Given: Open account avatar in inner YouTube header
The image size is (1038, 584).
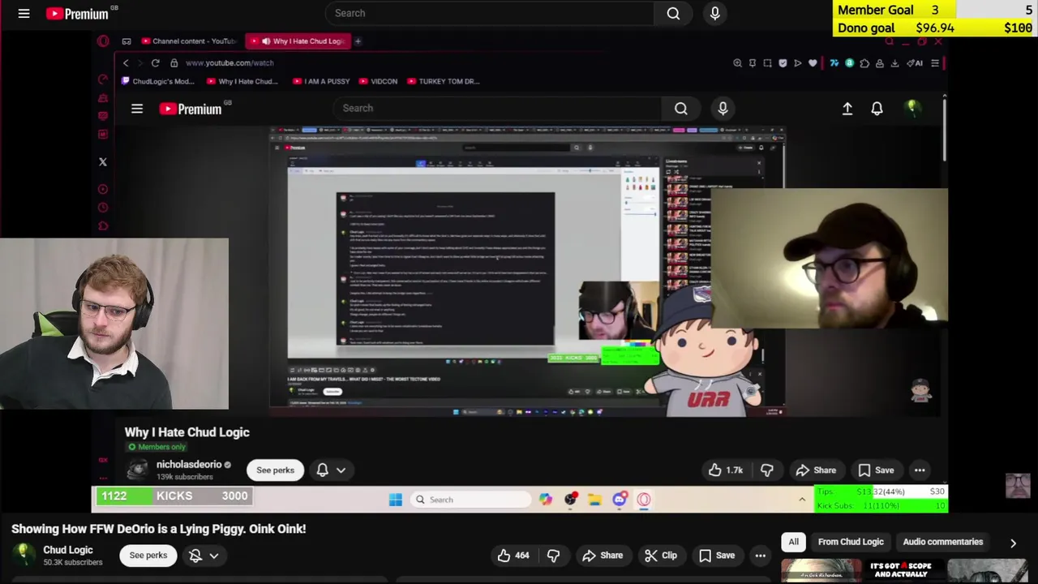Looking at the screenshot, I should click(913, 108).
